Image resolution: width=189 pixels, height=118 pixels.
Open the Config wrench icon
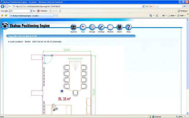click(101, 27)
